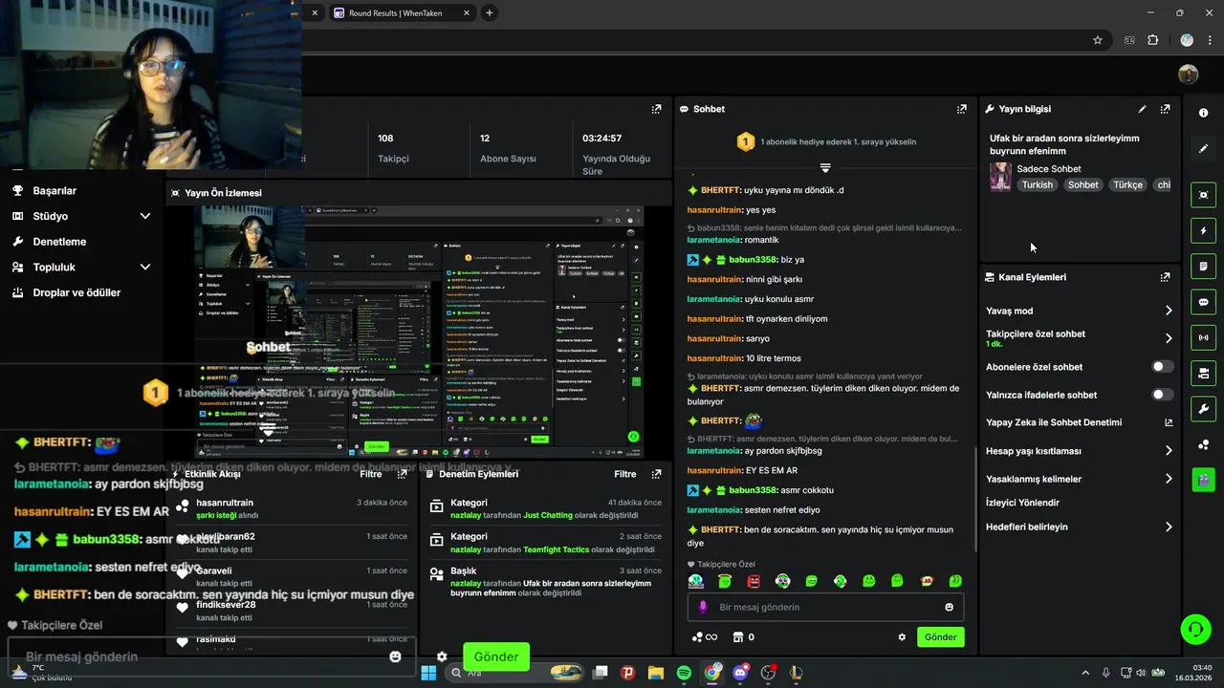Open Discord from the taskbar
The image size is (1224, 688).
pyautogui.click(x=740, y=673)
